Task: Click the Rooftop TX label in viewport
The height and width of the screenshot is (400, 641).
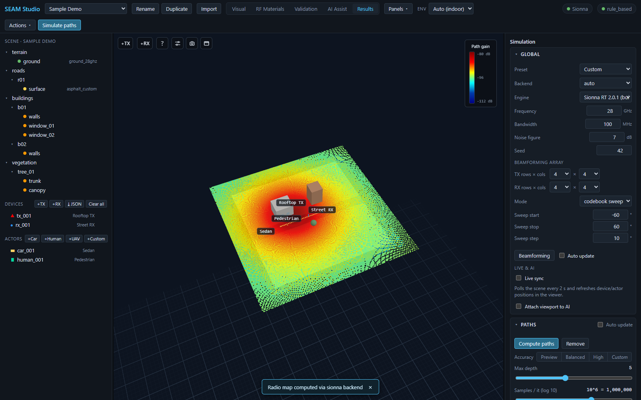Action: 291,202
